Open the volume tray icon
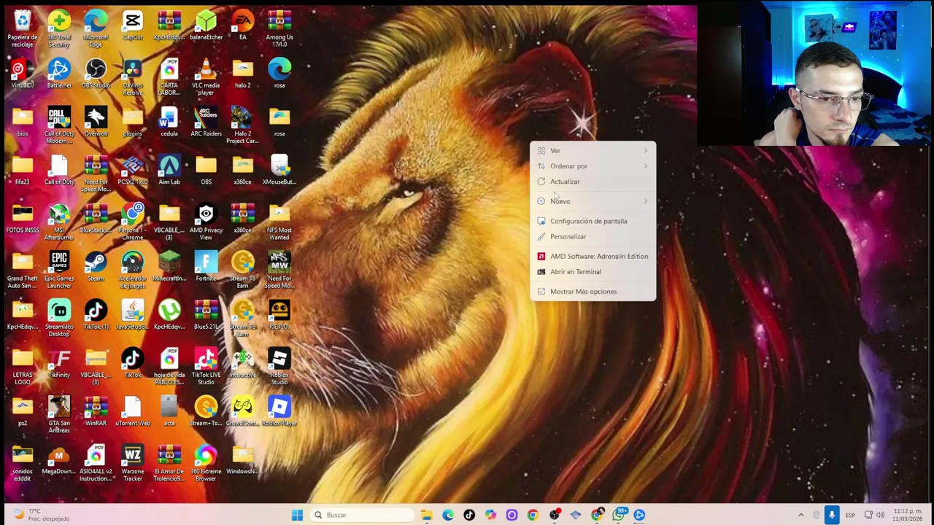Viewport: 934px width, 525px height. pos(880,516)
